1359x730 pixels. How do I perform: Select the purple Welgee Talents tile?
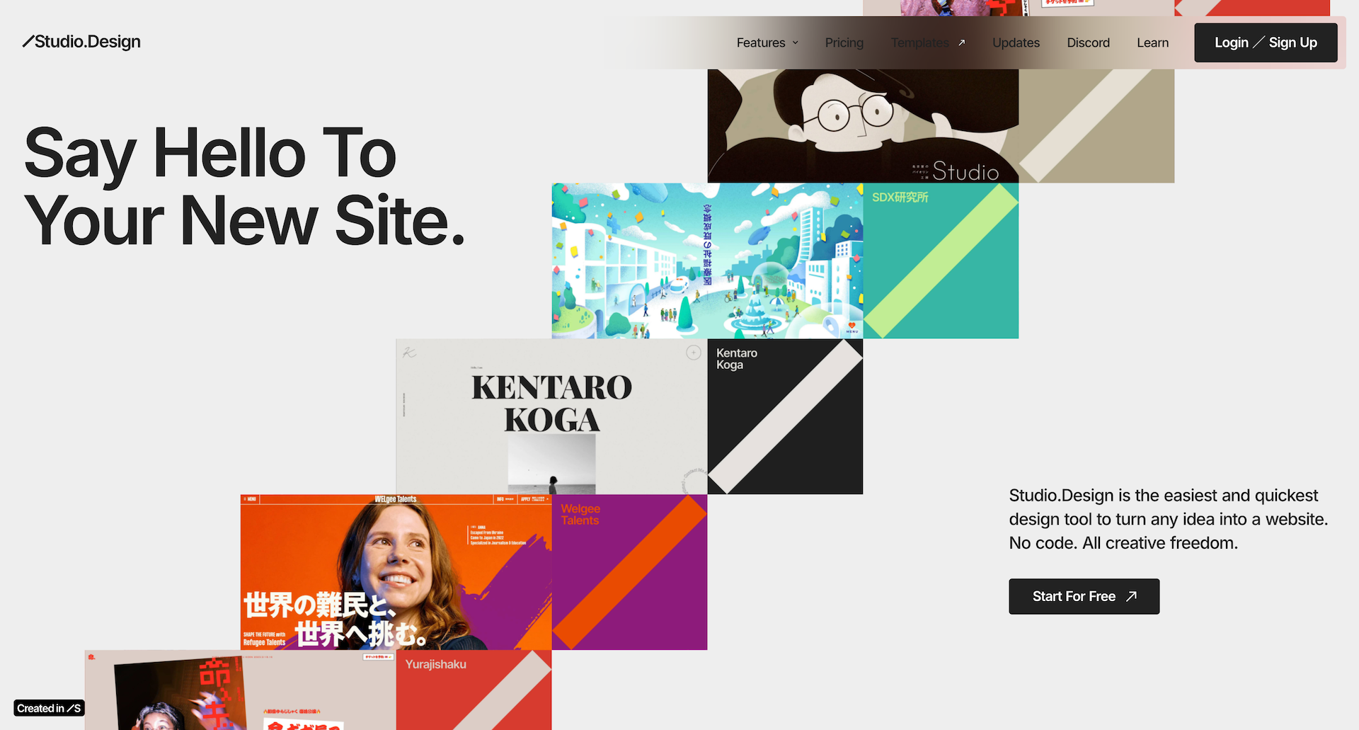tap(629, 572)
